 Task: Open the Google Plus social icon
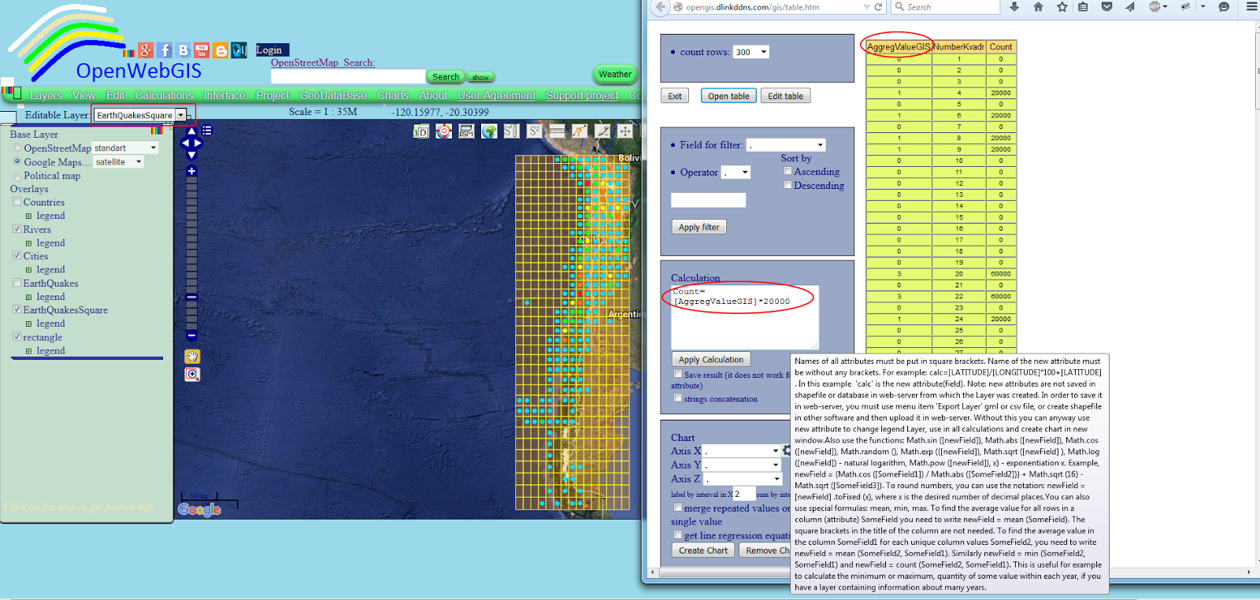point(146,50)
